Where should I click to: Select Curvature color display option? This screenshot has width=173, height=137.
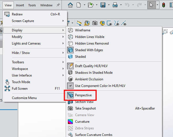[82, 122]
